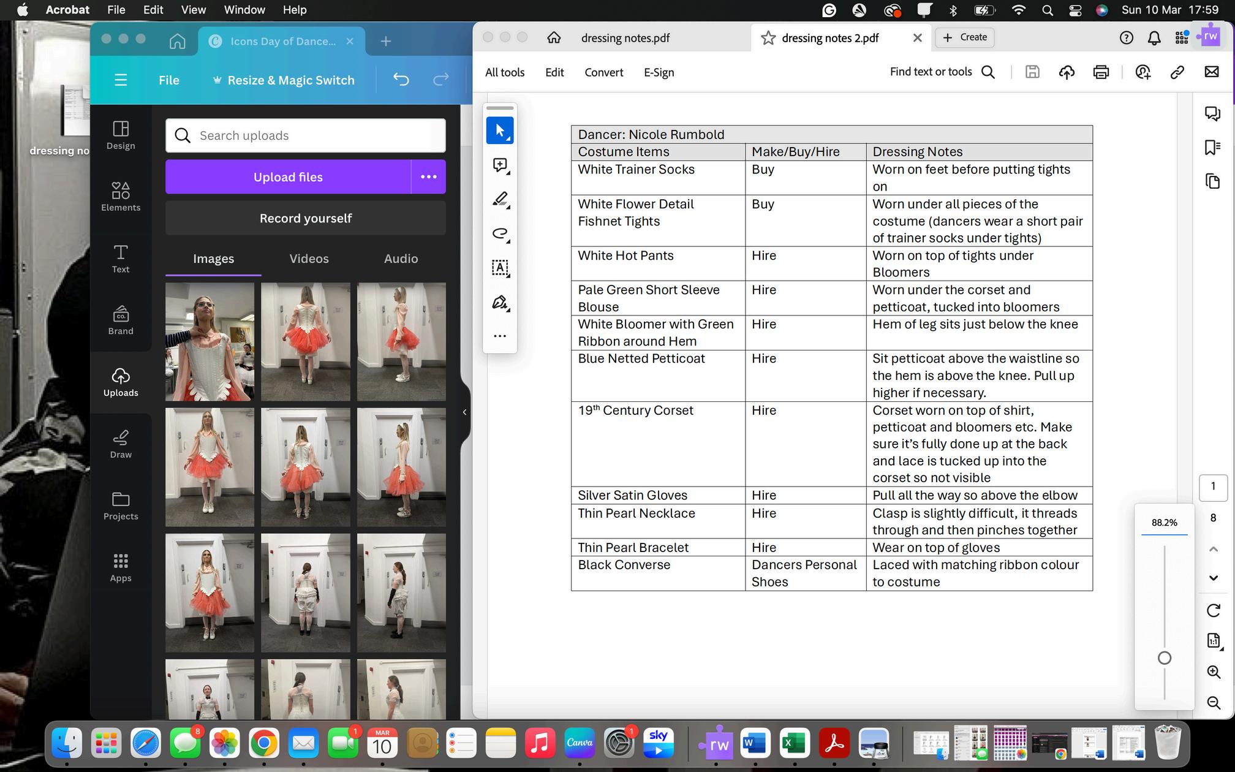Screen dimensions: 1235x772
Task: Star dressing notes 2.pdf tab
Action: (768, 38)
